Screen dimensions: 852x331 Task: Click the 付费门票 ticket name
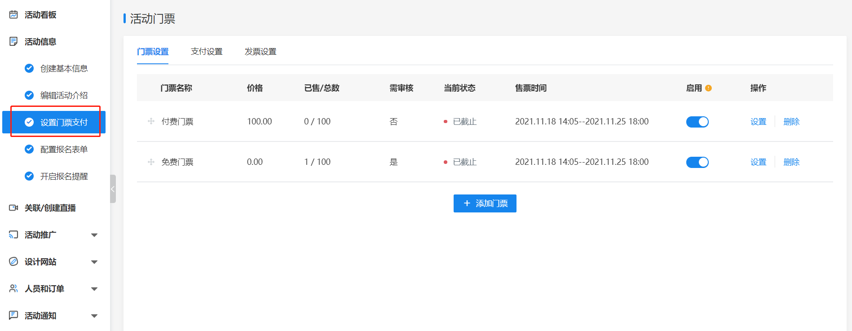point(177,122)
